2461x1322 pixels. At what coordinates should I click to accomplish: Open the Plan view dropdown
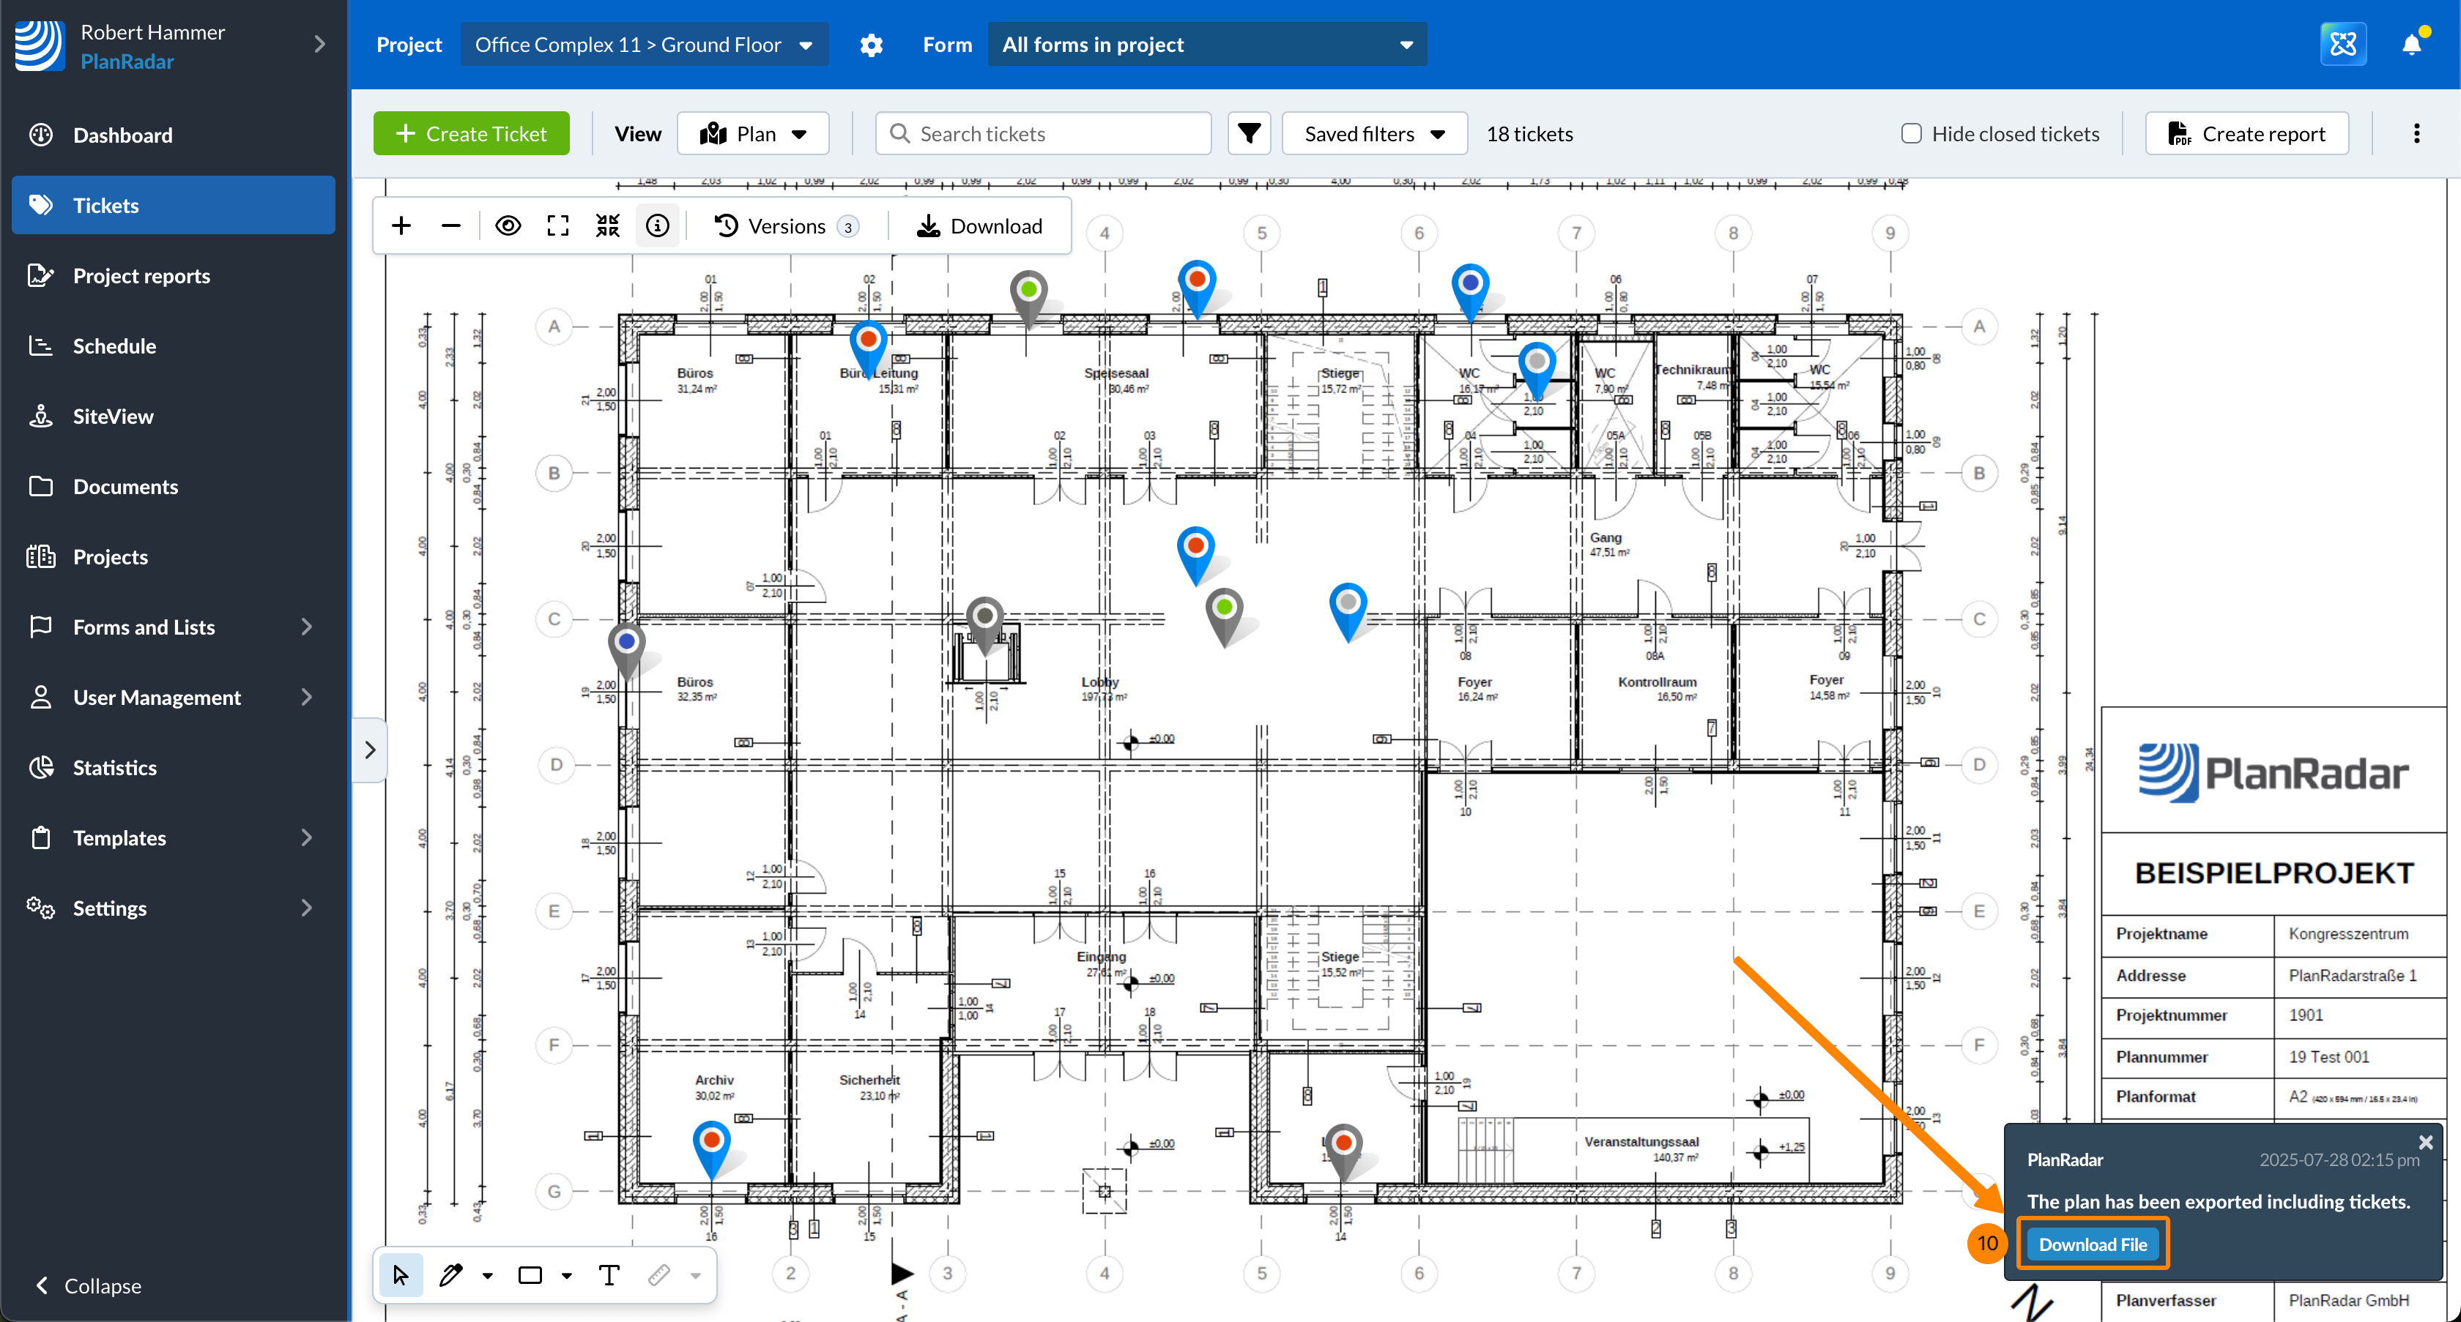(753, 134)
